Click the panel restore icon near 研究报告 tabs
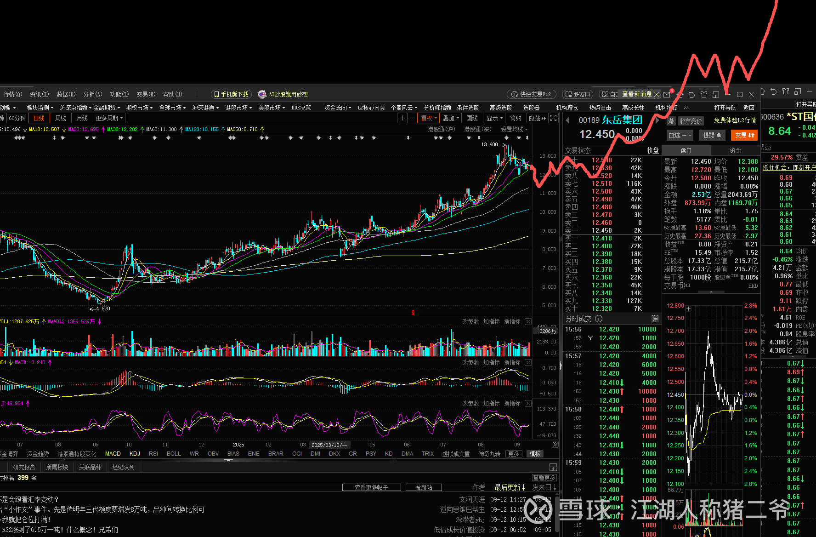Screen dimensions: 816x537 click(x=553, y=467)
